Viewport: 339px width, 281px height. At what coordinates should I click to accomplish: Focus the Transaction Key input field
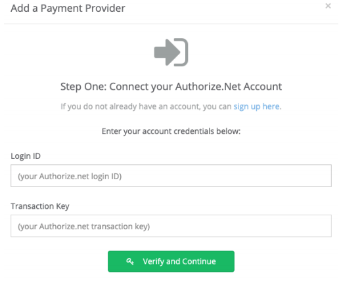[x=171, y=226]
